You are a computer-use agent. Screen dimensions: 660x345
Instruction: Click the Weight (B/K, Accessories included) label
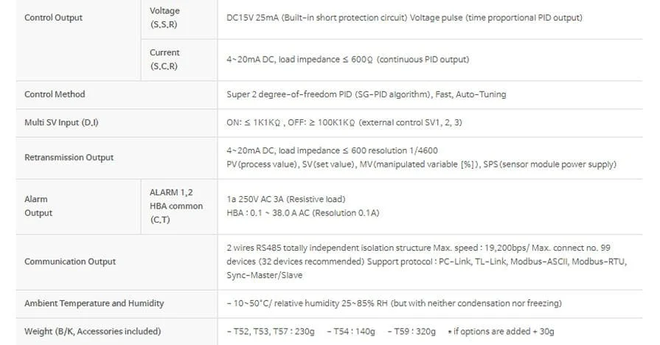click(92, 331)
